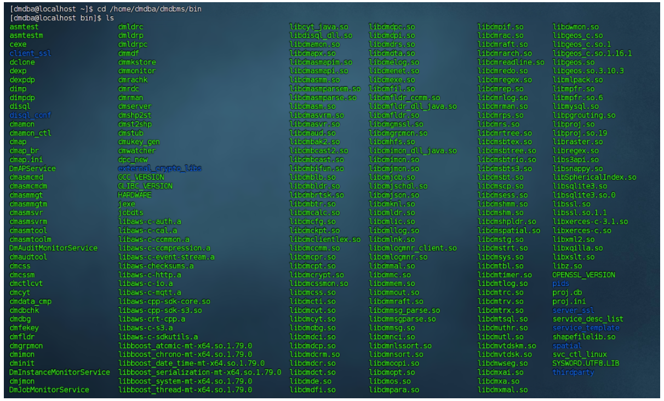The height and width of the screenshot is (401, 664).
Task: Select the "DmAPService" entry
Action: [x=32, y=168]
